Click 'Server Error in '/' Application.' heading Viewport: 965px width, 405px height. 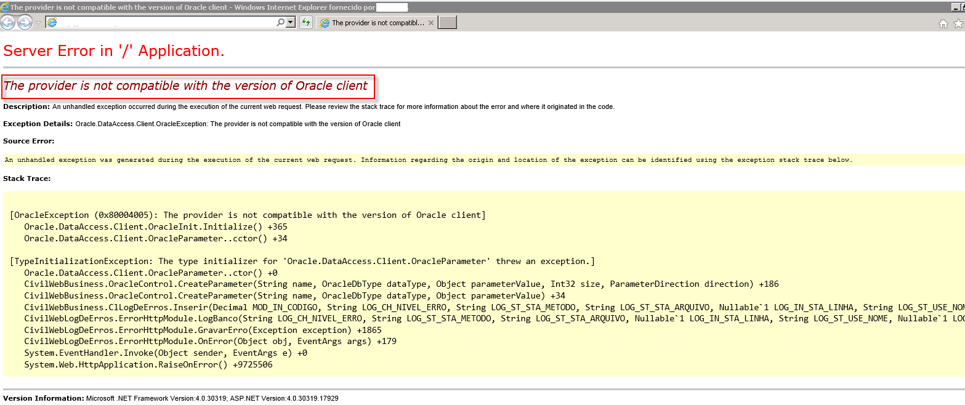coord(114,51)
